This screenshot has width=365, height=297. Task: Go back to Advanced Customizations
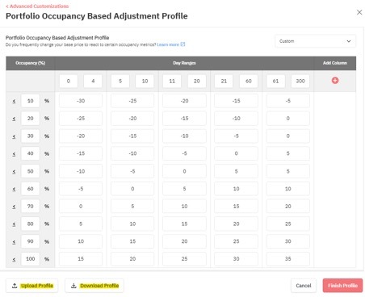(x=37, y=6)
